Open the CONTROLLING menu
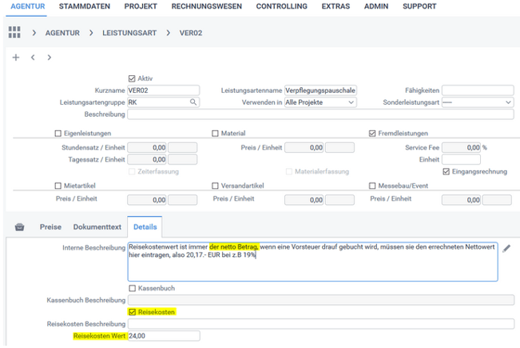This screenshot has height=348, width=520. click(x=281, y=6)
